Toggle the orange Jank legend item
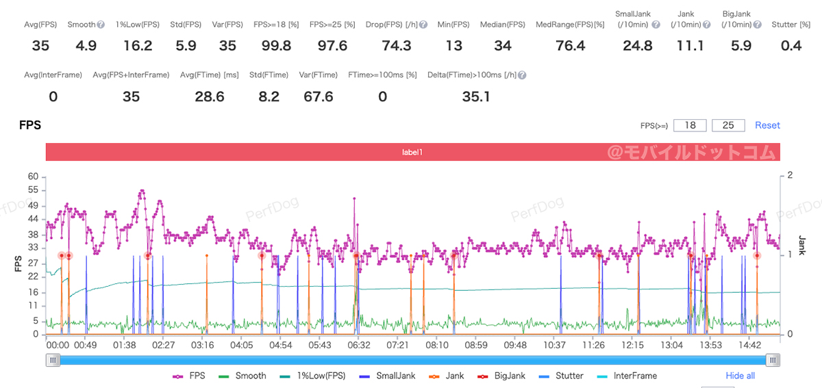Screen dimensions: 822x388 pyautogui.click(x=448, y=376)
